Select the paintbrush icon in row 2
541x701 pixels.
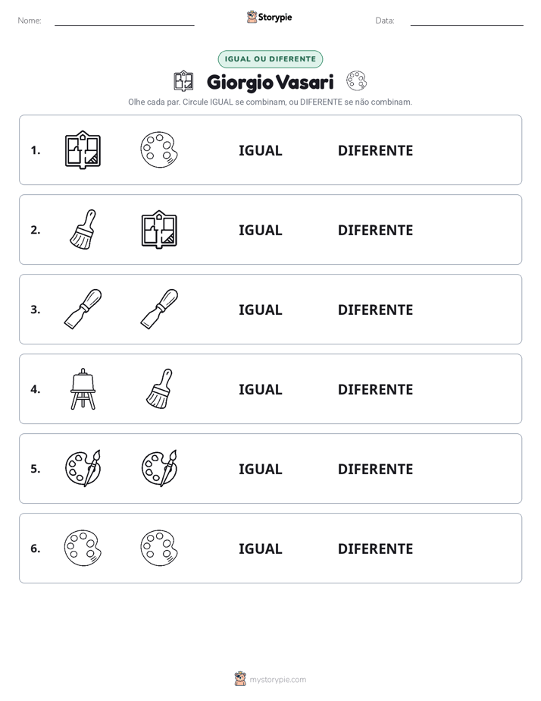83,229
